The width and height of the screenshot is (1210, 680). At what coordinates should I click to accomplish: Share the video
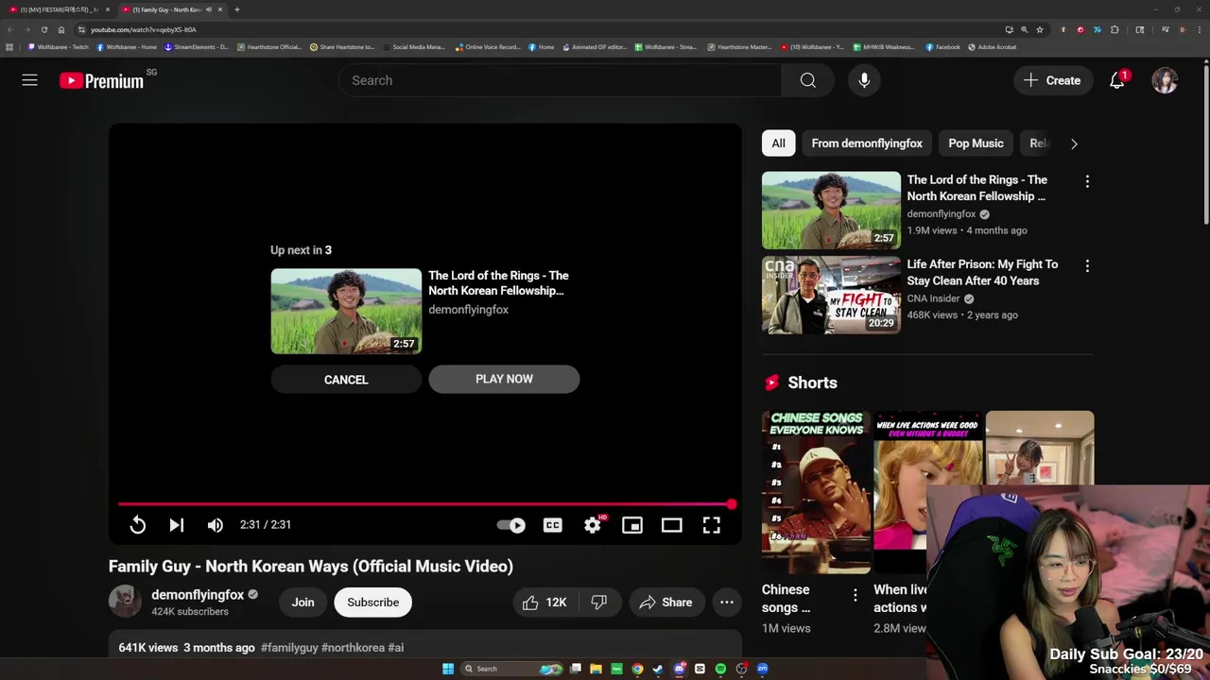point(666,602)
